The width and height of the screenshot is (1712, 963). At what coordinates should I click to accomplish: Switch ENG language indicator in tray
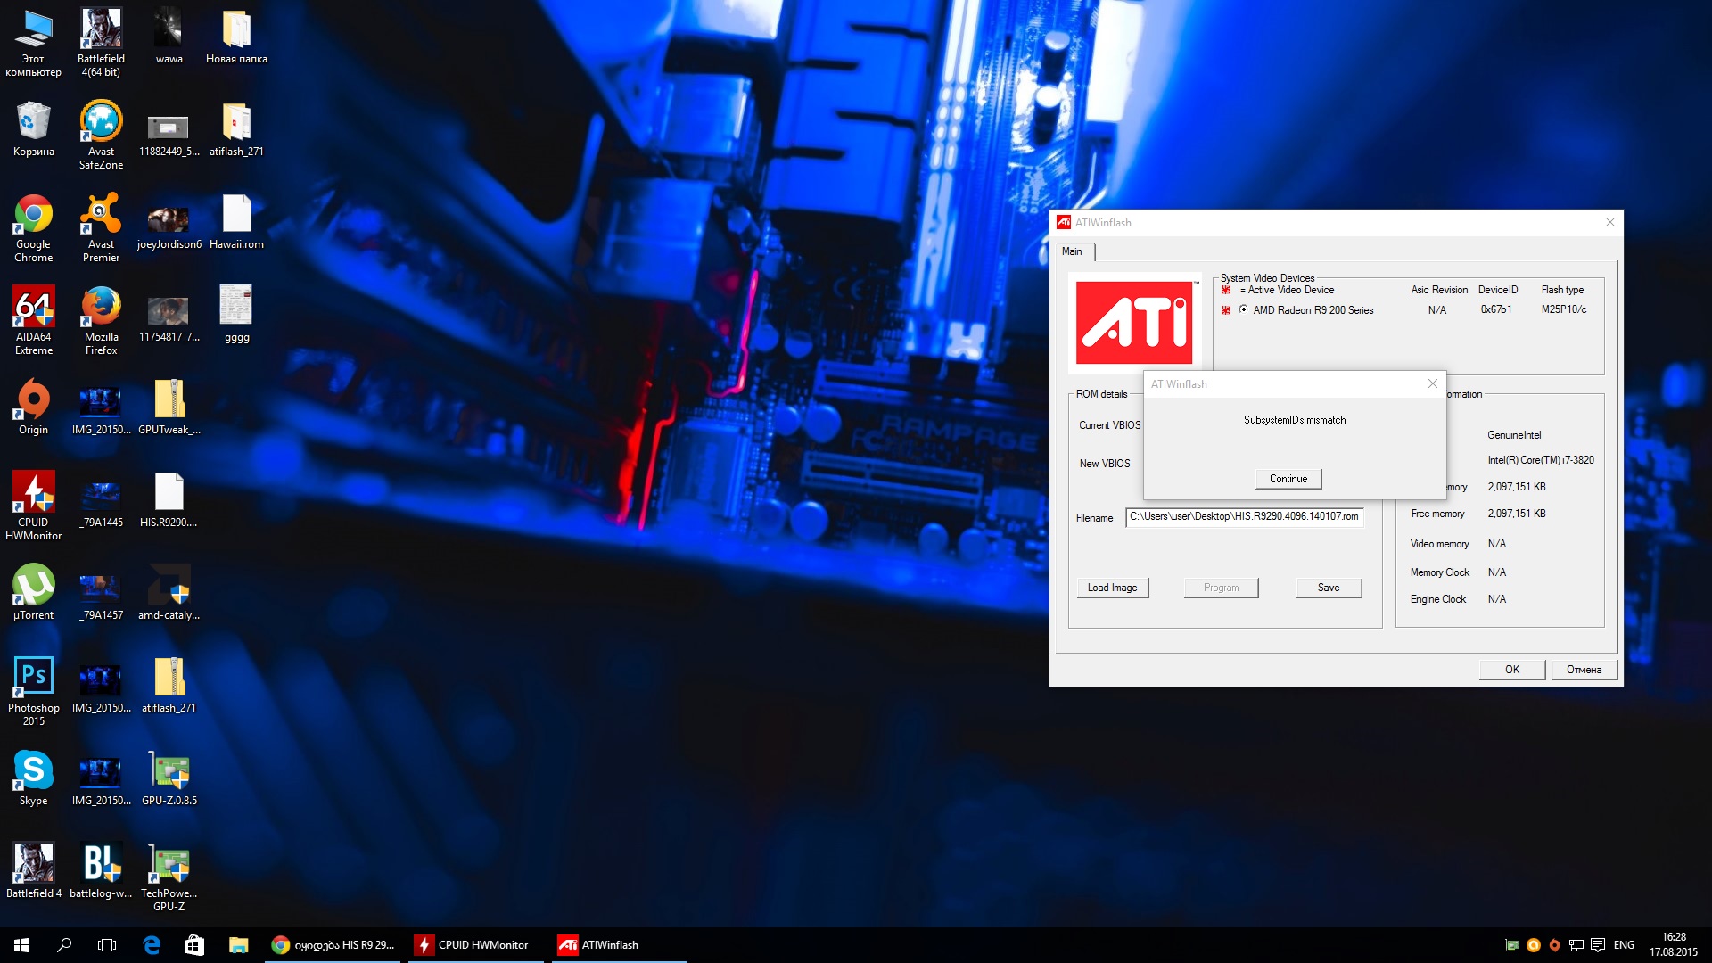[x=1624, y=945]
